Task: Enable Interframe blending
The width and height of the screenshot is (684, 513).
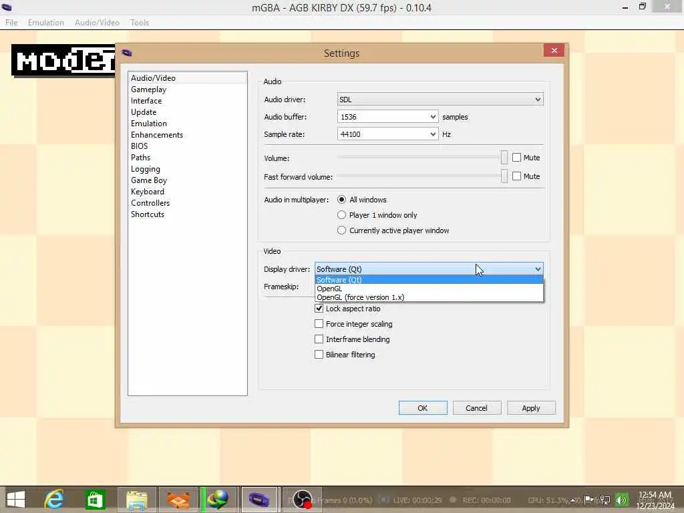Action: [x=319, y=339]
